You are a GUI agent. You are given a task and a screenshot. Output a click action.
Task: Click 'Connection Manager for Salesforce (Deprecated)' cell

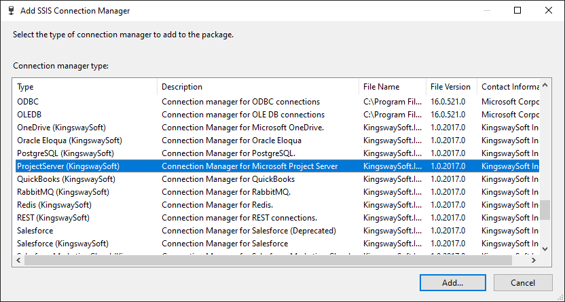point(249,231)
